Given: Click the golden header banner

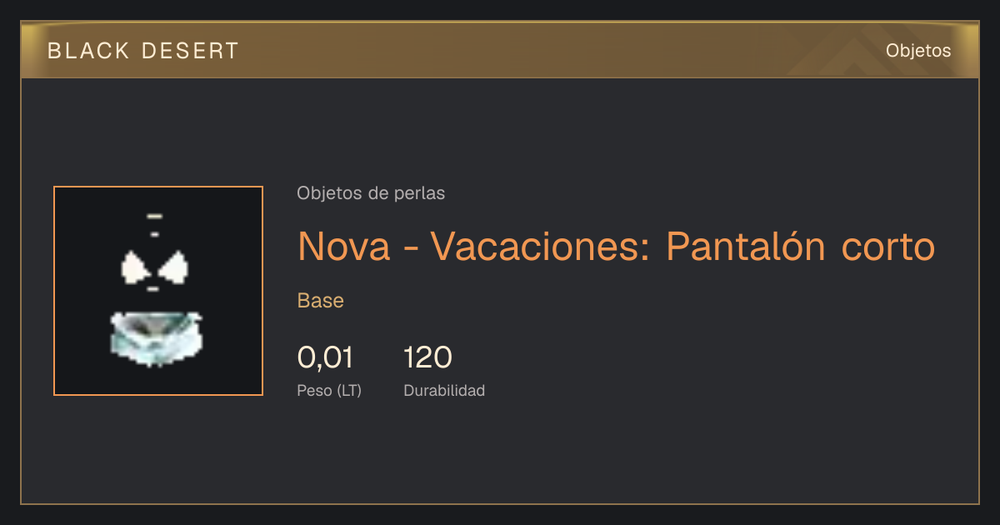Looking at the screenshot, I should [x=500, y=50].
